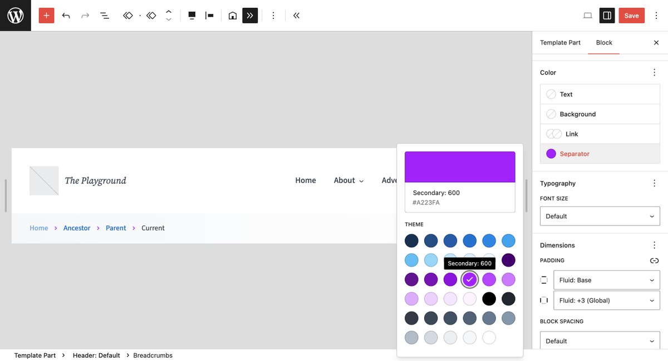Click Breadcrumbs block icon beside move arrows

click(151, 16)
